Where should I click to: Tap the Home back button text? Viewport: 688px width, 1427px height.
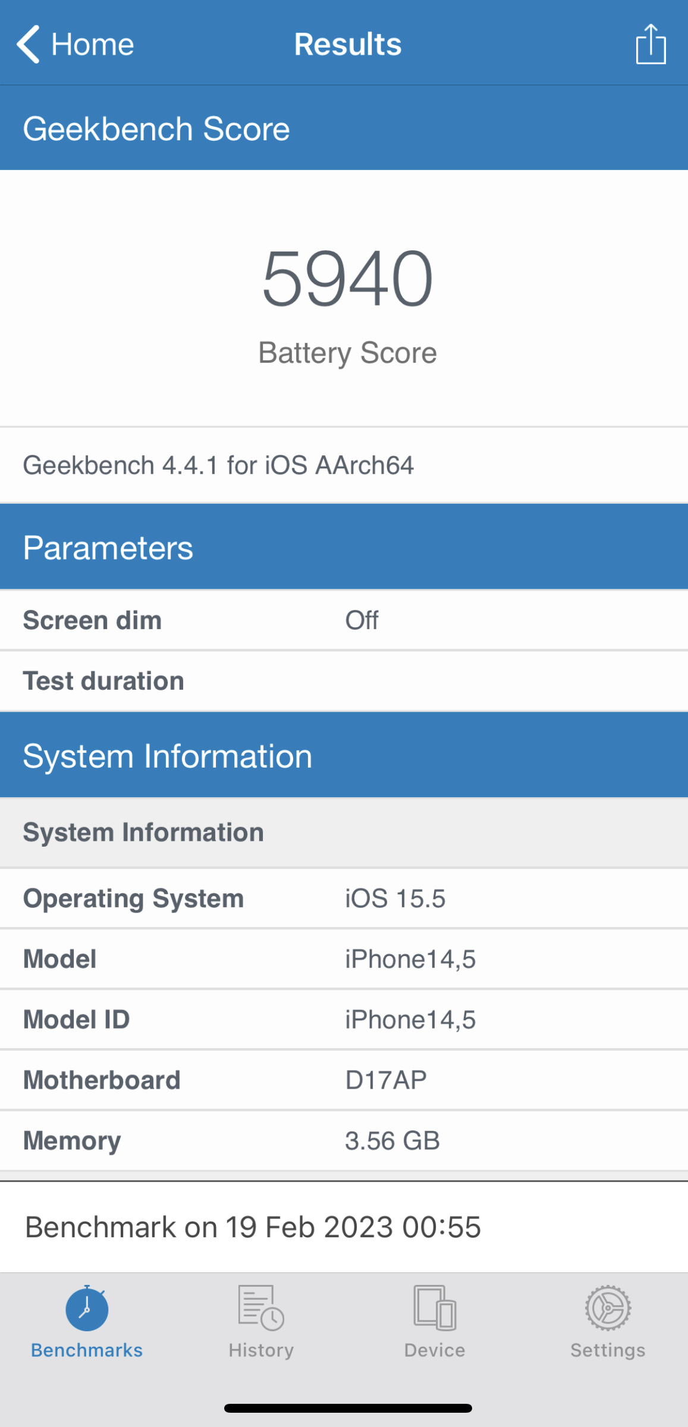point(93,45)
